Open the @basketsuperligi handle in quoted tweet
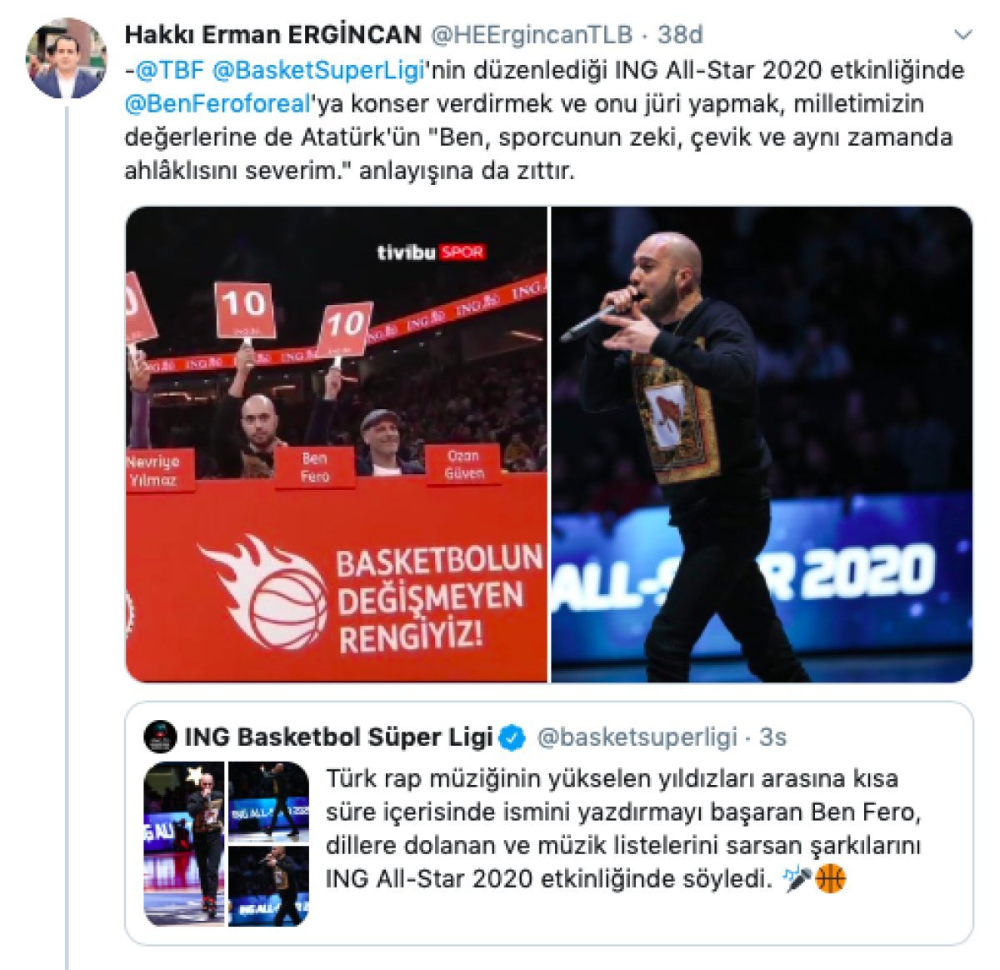This screenshot has width=1000, height=970. tap(637, 737)
